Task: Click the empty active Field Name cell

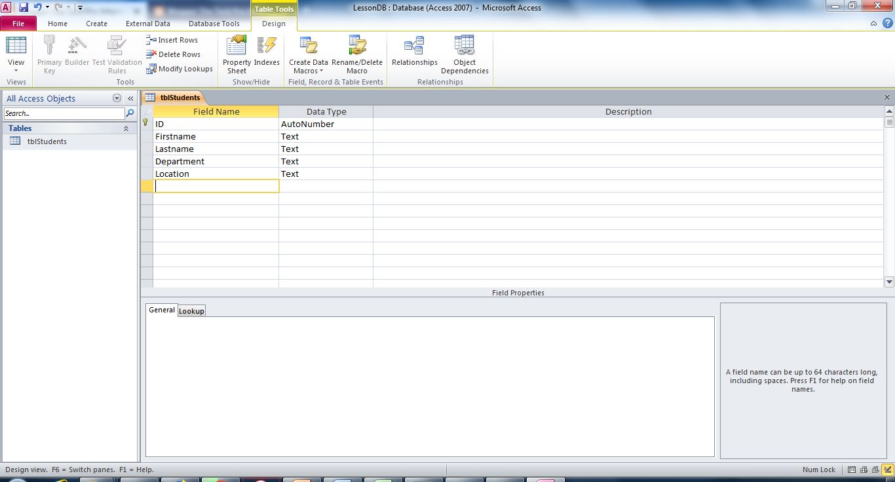Action: tap(216, 186)
